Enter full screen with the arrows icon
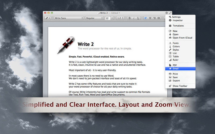The width and height of the screenshot is (215, 134). 170,13
